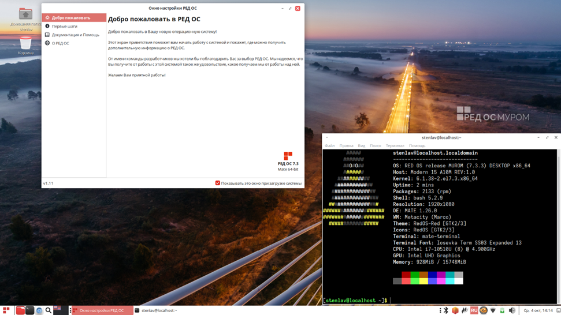The width and height of the screenshot is (561, 315).
Task: Open Помощь menu in terminal
Action: 417,146
